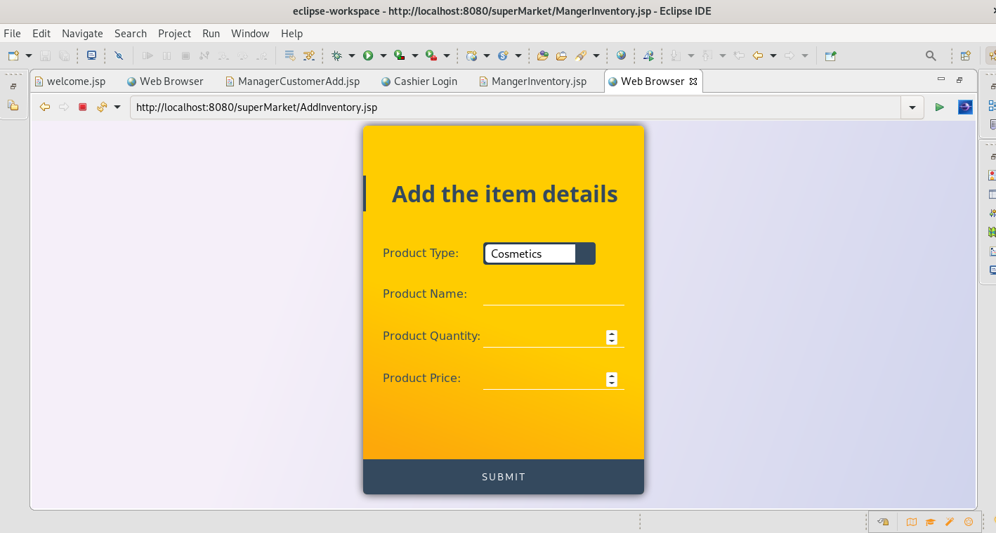Screen dimensions: 996x533
Task: Open the Run menu
Action: 211,33
